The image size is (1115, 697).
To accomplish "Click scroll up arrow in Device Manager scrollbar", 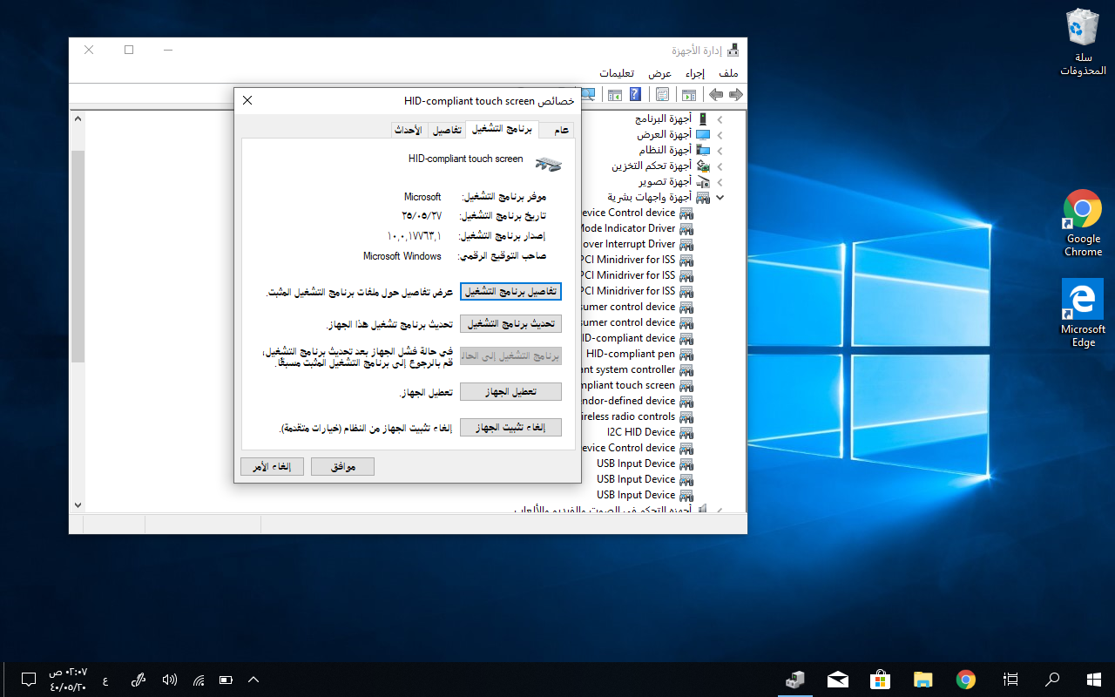I will click(78, 118).
